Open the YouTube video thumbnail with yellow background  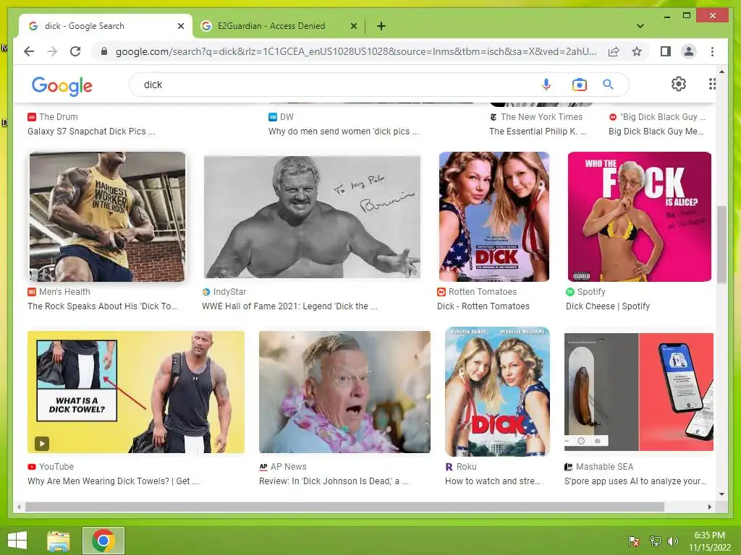[136, 392]
